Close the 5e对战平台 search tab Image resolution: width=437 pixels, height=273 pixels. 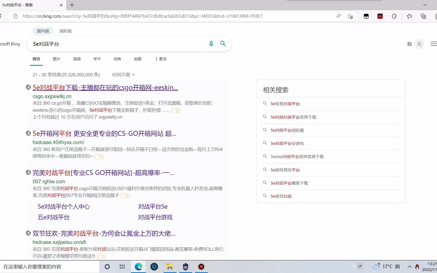click(61, 5)
